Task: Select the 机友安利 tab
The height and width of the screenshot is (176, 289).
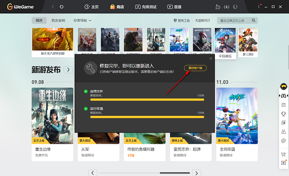Action: pos(58,20)
